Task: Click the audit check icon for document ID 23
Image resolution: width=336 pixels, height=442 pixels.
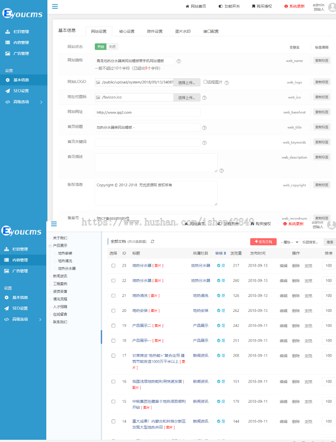Action: (219, 265)
